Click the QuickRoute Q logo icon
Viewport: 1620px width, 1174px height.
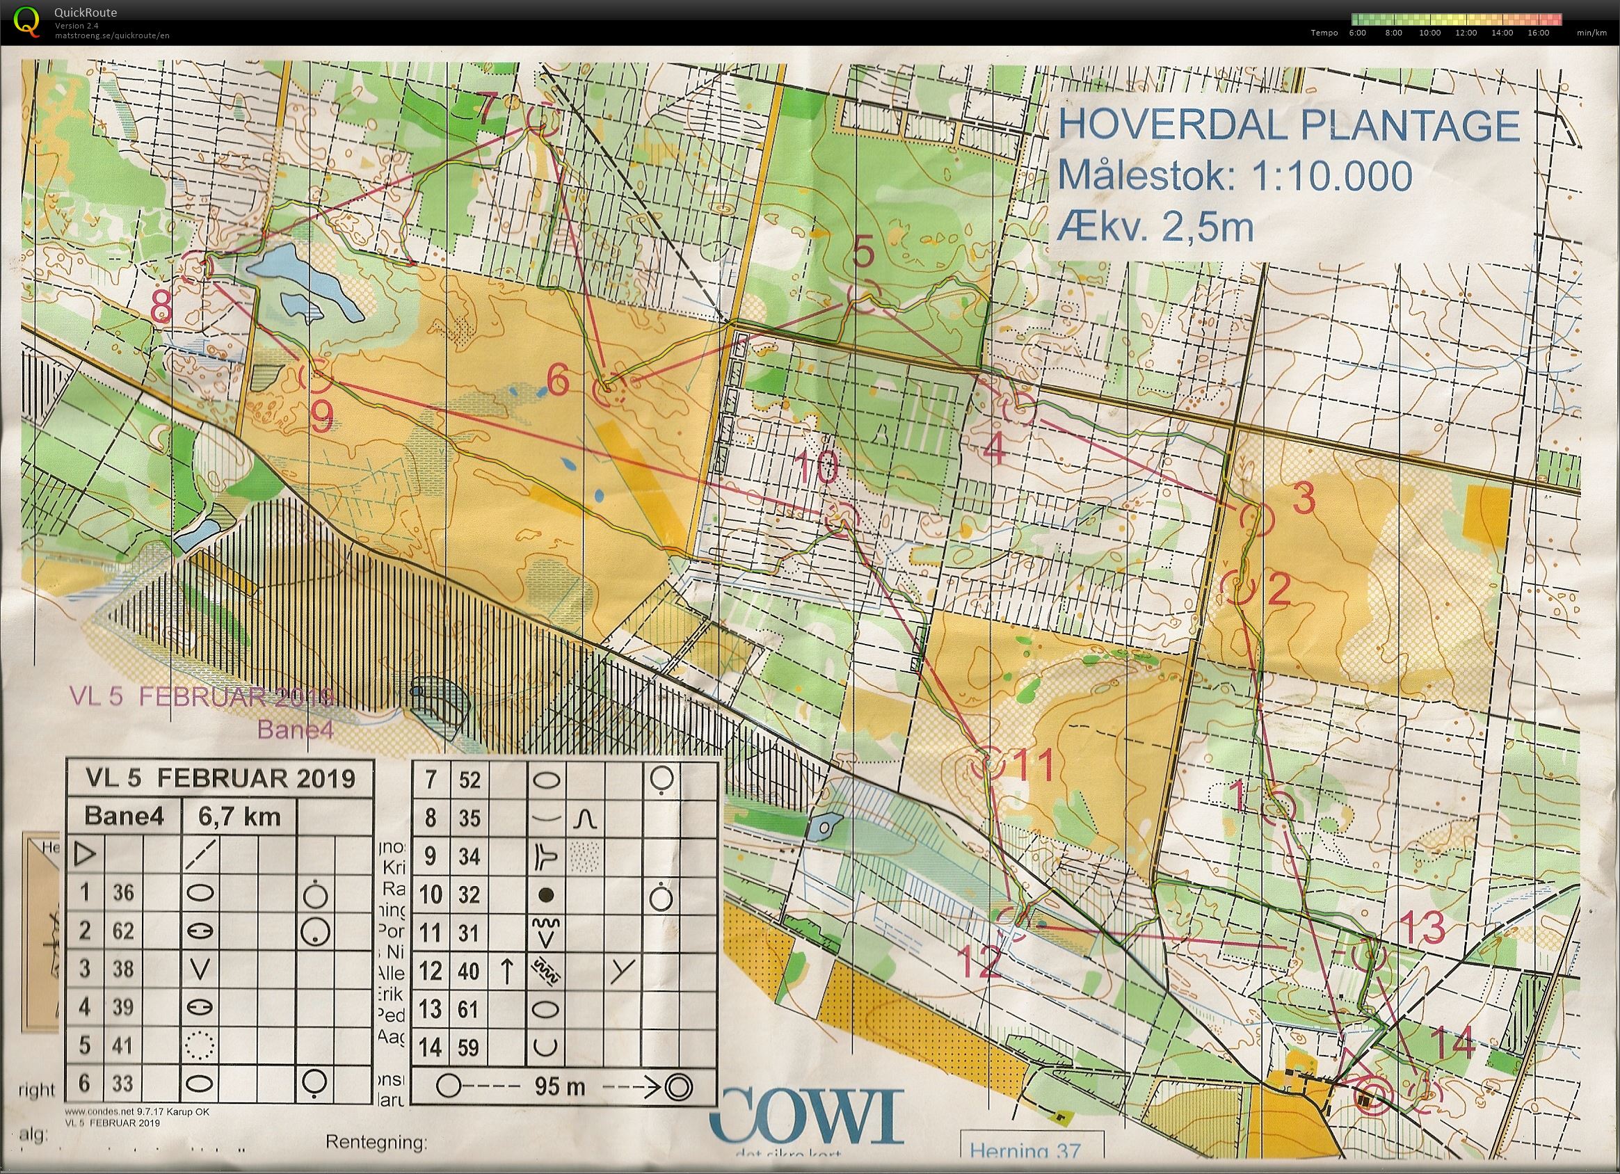pos(28,22)
